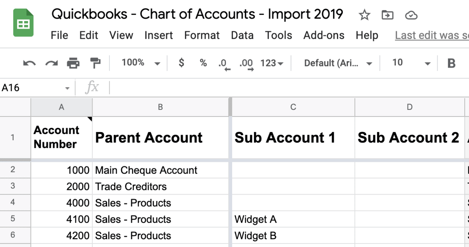Viewport: 469px width, 247px height.
Task: Decrease decimal places
Action: click(224, 63)
